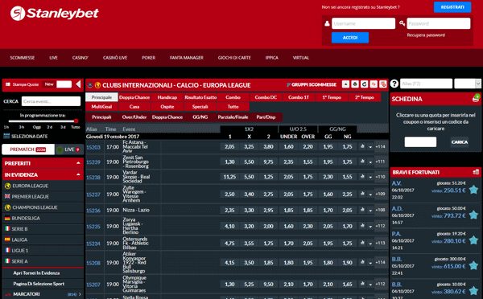The height and width of the screenshot is (299, 483).
Task: Show +108 more bets for Nizza - Lazio
Action: pos(380,210)
